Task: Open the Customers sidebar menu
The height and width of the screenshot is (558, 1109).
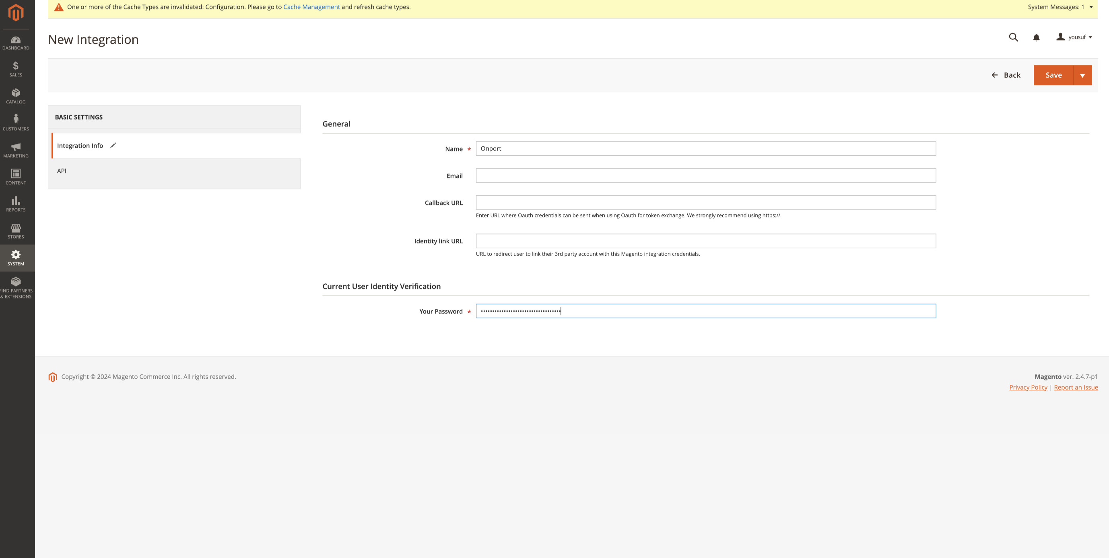Action: coord(16,123)
